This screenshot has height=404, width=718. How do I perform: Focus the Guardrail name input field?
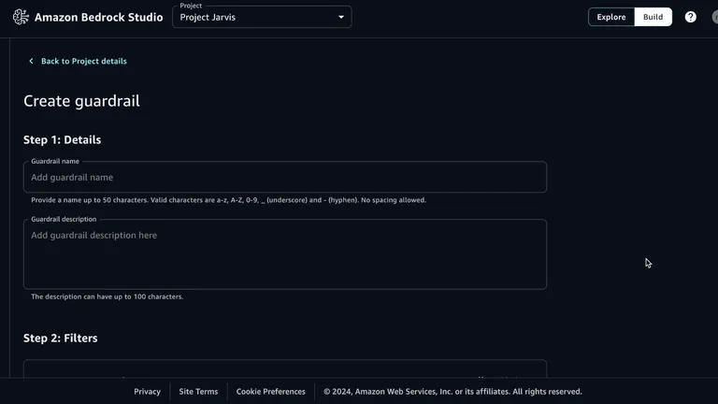[x=285, y=178]
